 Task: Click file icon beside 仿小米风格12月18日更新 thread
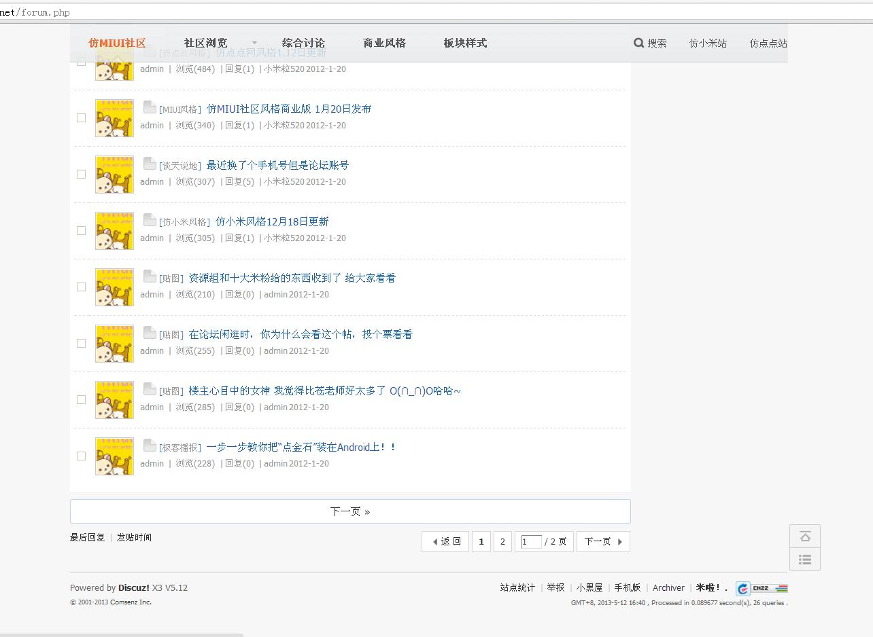(x=150, y=219)
